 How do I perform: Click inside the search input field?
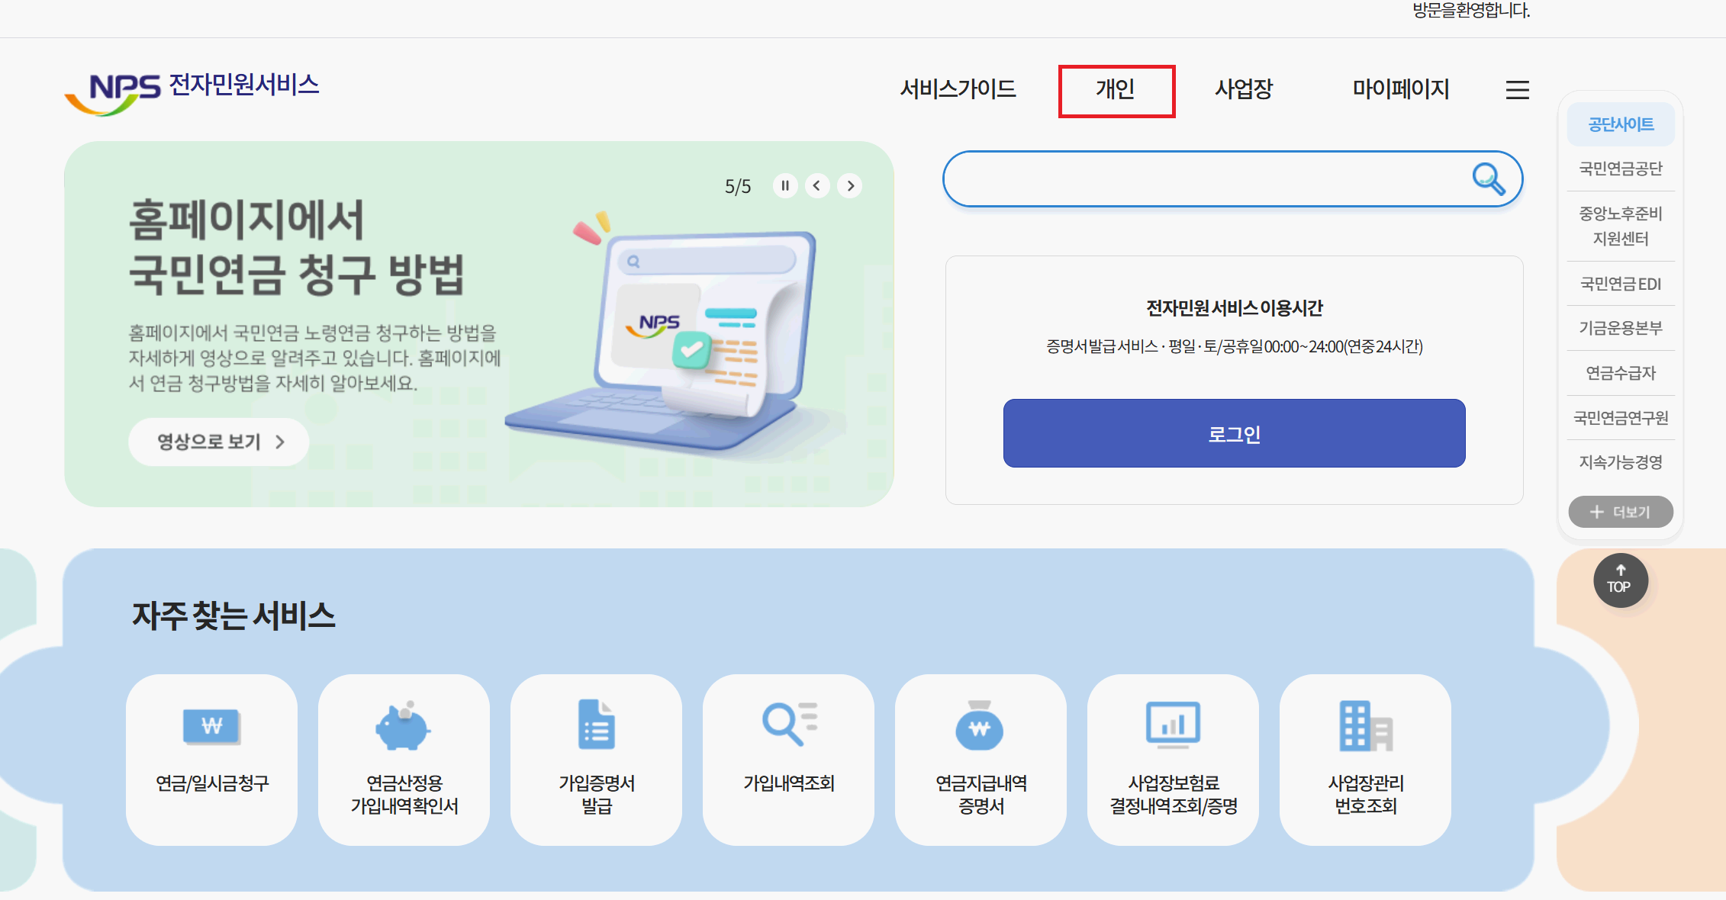pyautogui.click(x=1206, y=178)
